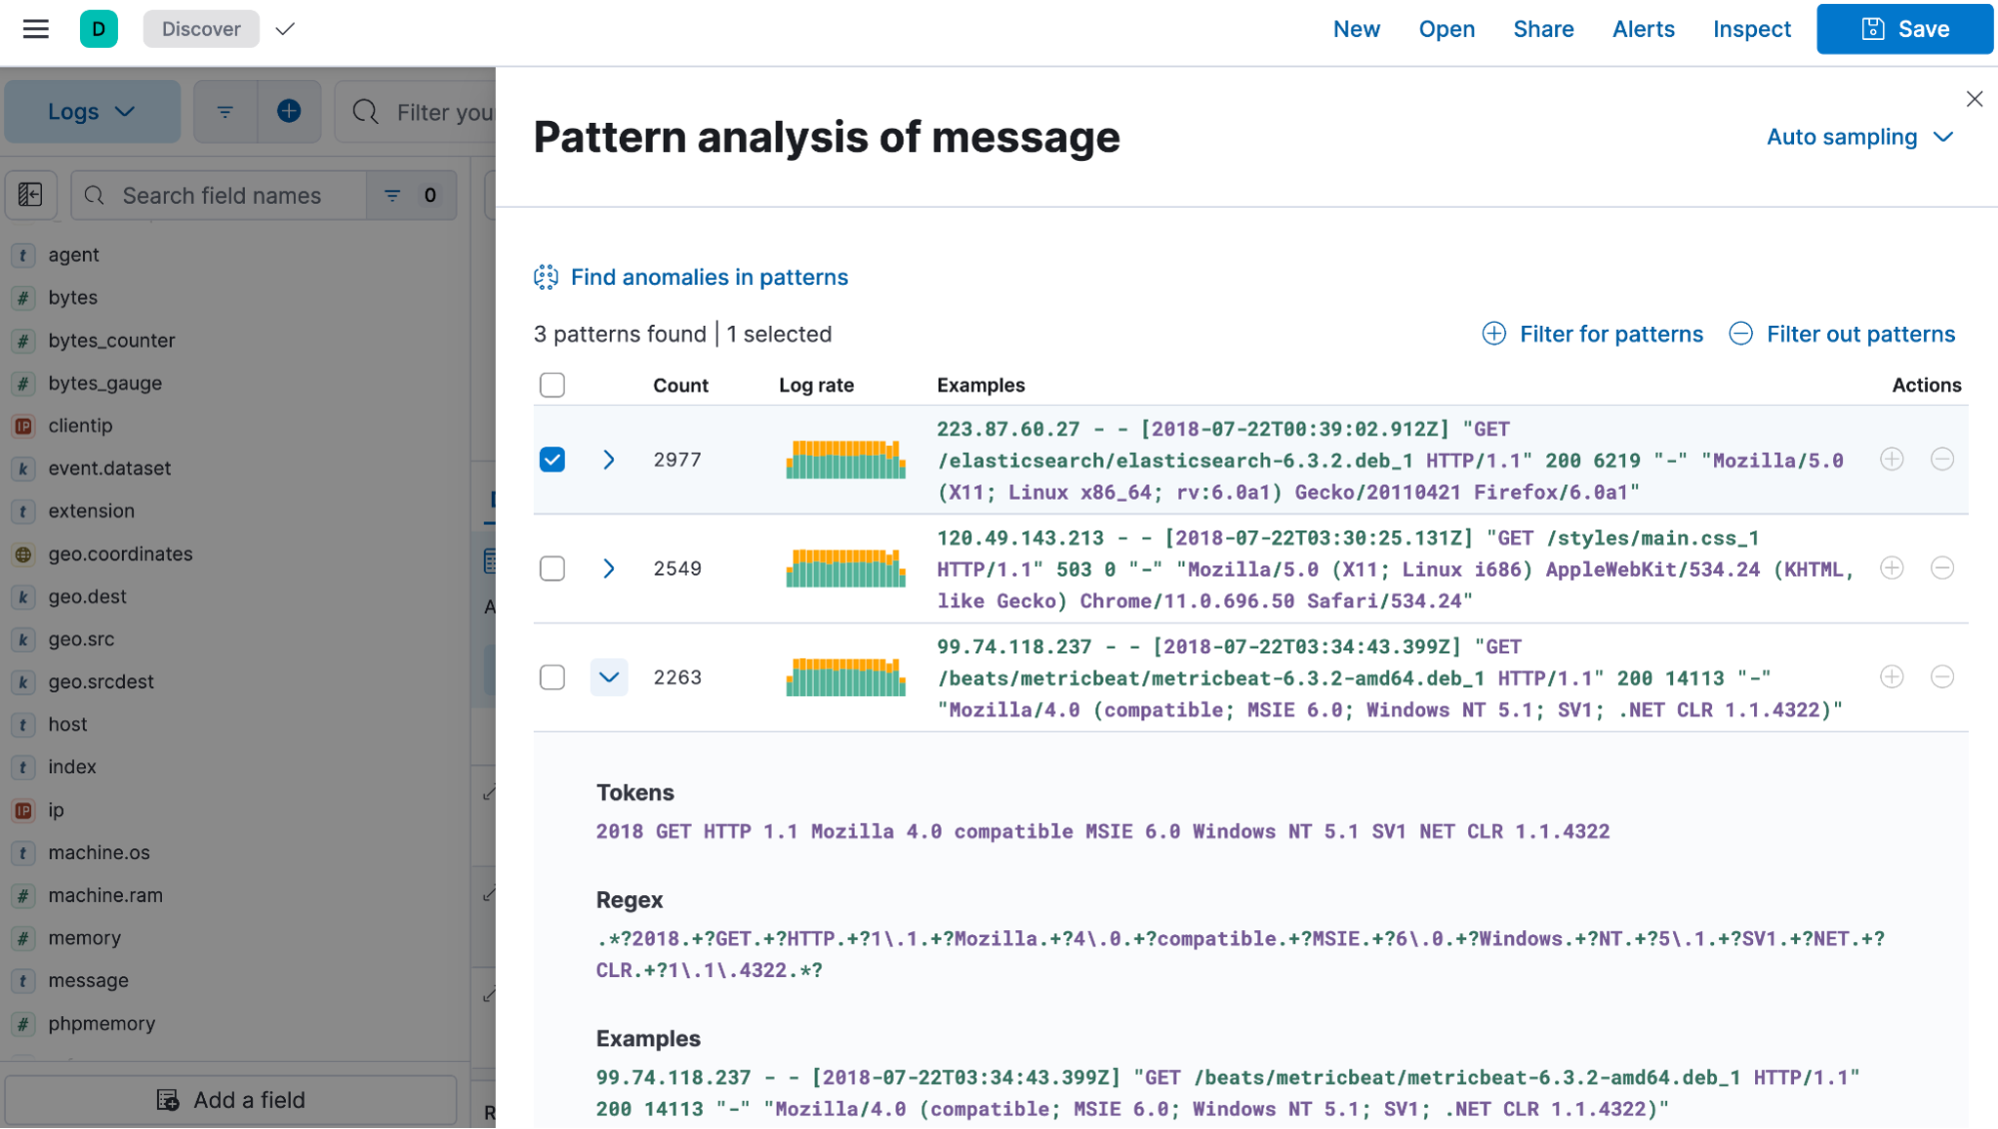This screenshot has height=1129, width=1998.
Task: Collapse the field list sidebar icon
Action: pyautogui.click(x=30, y=195)
